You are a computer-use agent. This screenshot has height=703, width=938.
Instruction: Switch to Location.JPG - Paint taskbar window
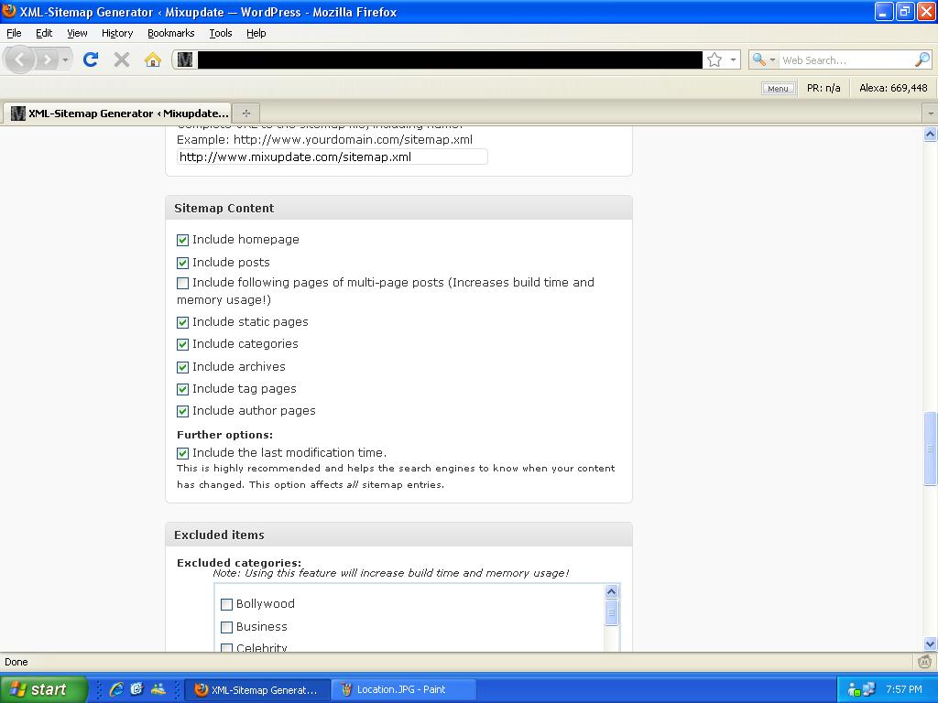(404, 689)
